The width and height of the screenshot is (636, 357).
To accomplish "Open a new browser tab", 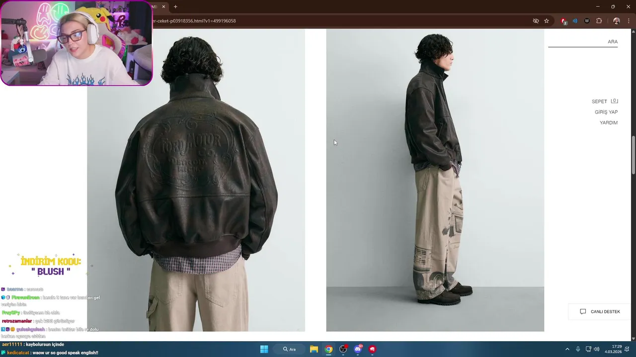I will [175, 6].
